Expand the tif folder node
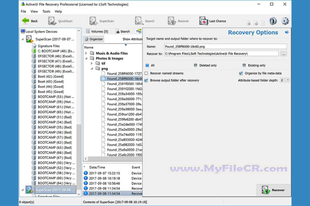 92,64
